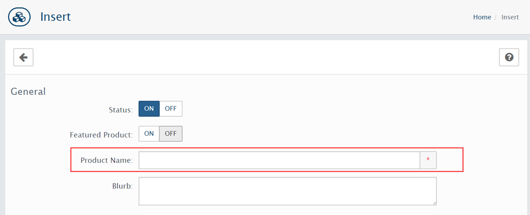Click the Blurb textarea resize handle
Viewport: 530px width, 215px height.
(434, 203)
